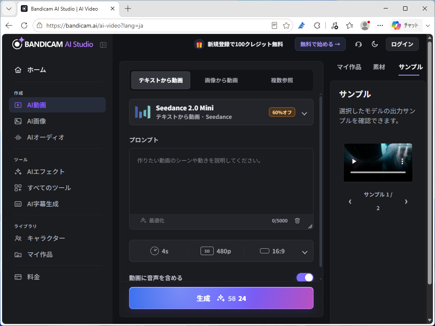
Task: Switch to 画像から動画 tab
Action: coord(221,80)
